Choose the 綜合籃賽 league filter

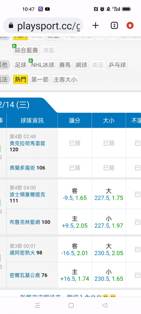[x=26, y=50]
